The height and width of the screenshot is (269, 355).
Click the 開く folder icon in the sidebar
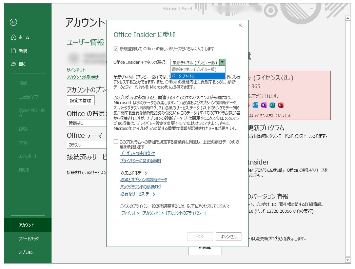coord(13,64)
